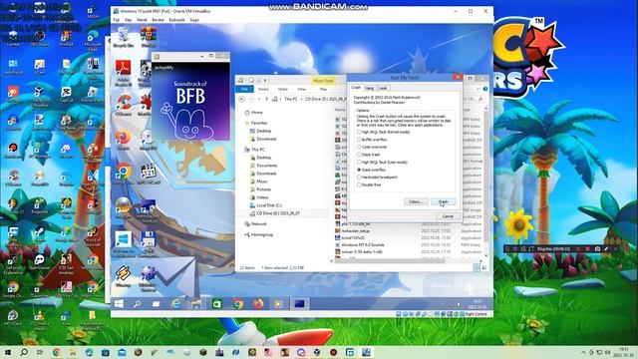Image resolution: width=638 pixels, height=359 pixels.
Task: Open the View ribbon tab in Explorer
Action: [301, 89]
